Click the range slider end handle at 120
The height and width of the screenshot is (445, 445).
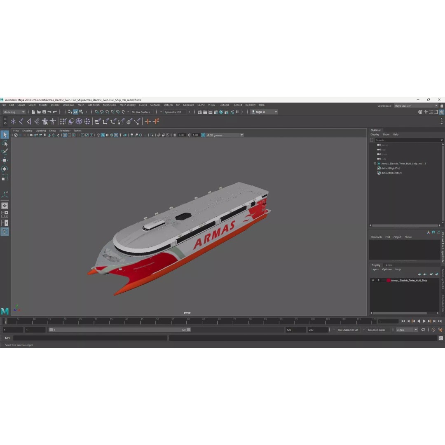[189, 330]
